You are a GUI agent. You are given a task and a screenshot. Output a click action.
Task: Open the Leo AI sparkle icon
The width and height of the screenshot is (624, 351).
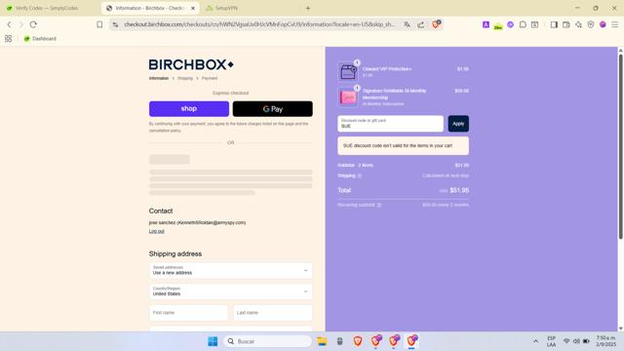pos(578,24)
